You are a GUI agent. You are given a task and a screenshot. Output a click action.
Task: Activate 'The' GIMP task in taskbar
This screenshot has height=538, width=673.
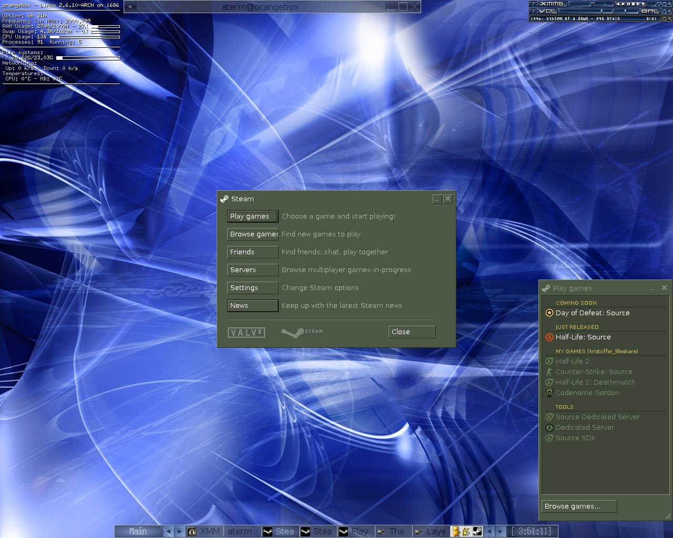point(393,531)
